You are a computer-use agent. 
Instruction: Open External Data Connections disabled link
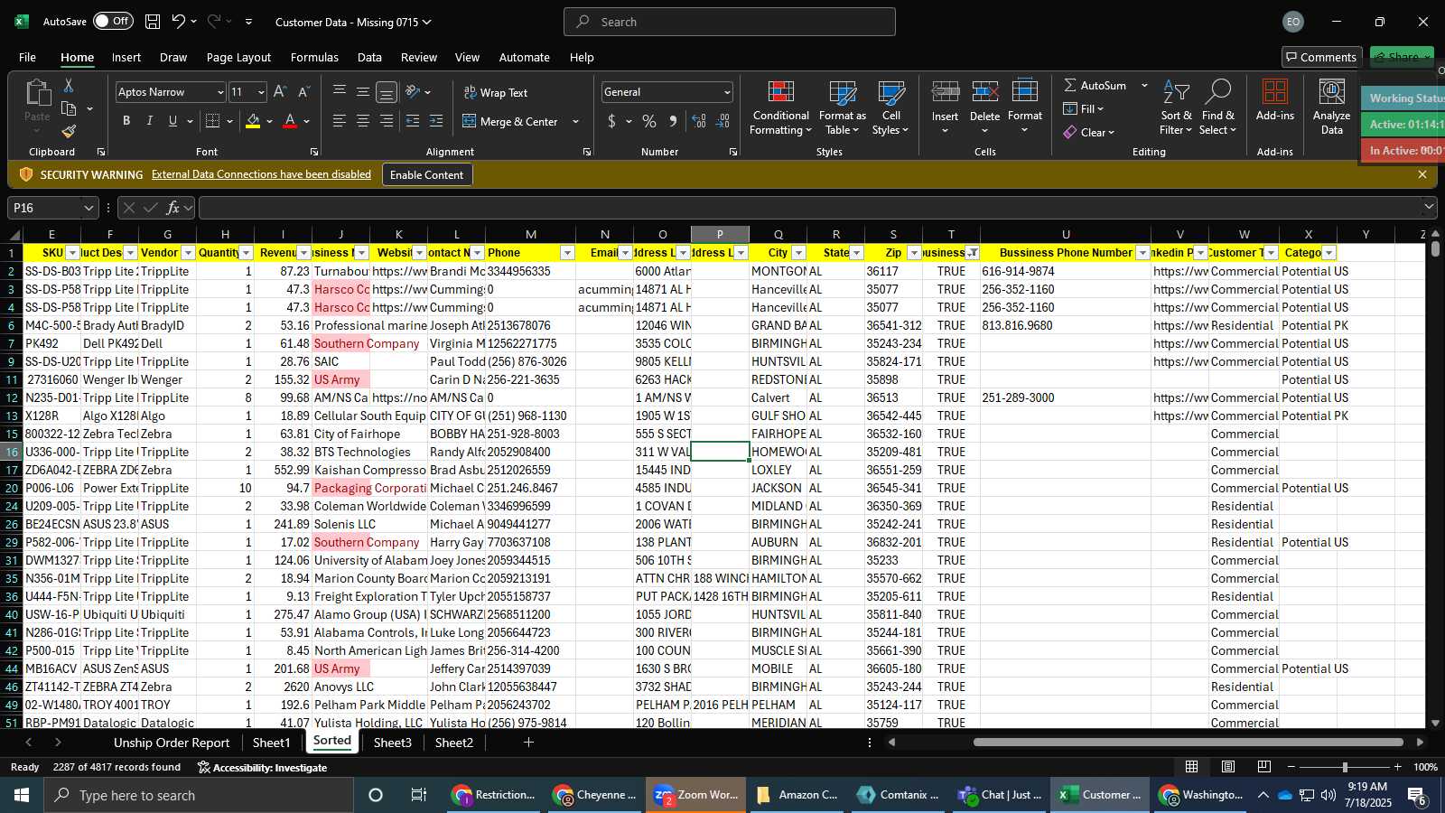coord(261,174)
